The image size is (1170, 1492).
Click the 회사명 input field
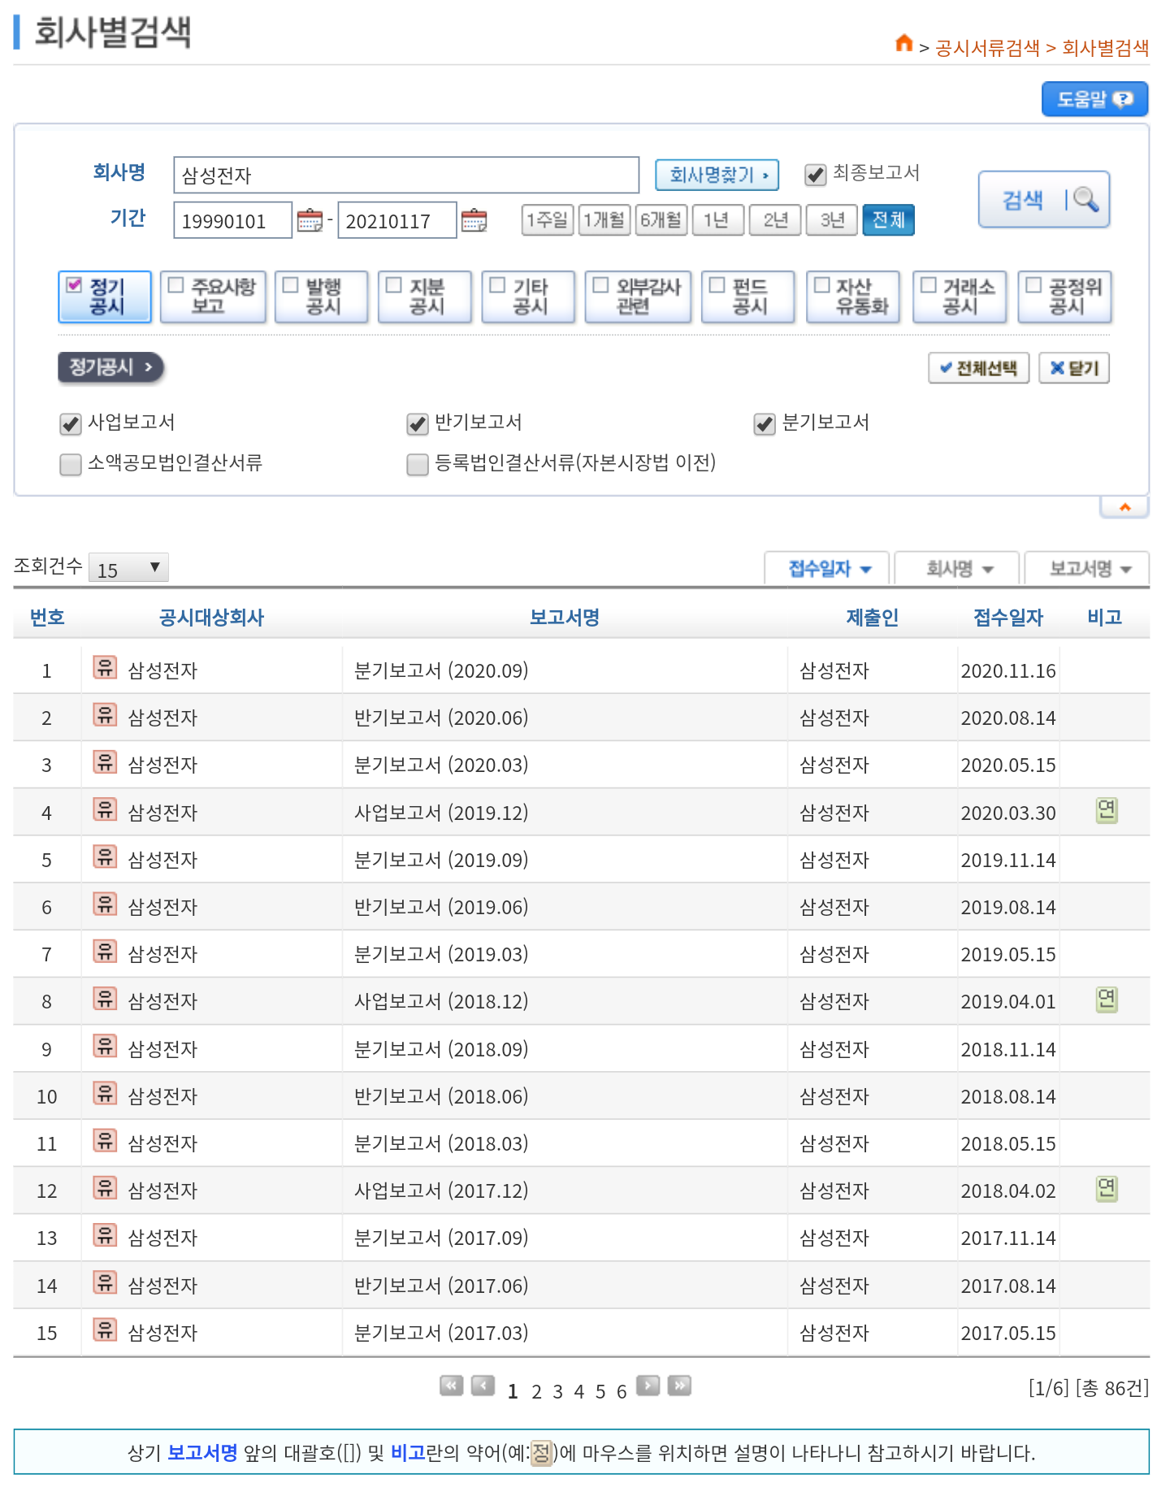406,175
